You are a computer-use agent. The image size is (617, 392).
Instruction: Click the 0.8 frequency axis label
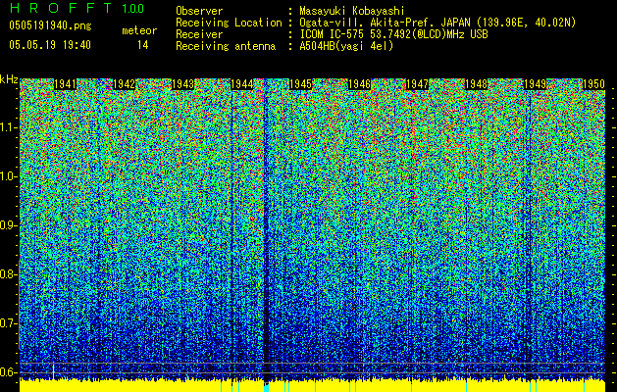8,274
